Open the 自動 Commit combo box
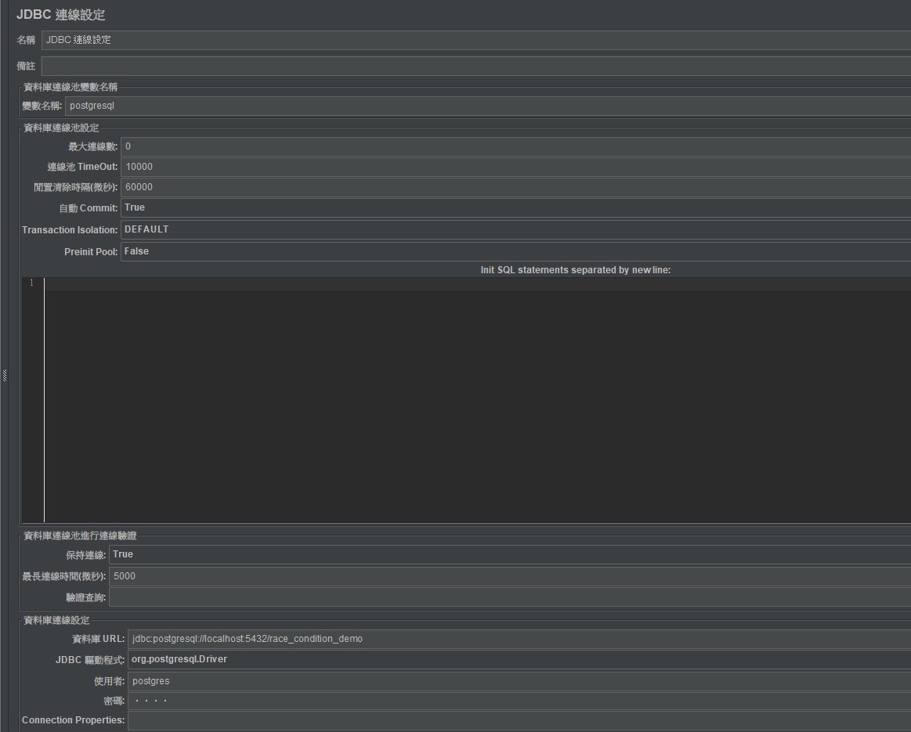This screenshot has height=732, width=911. (513, 207)
